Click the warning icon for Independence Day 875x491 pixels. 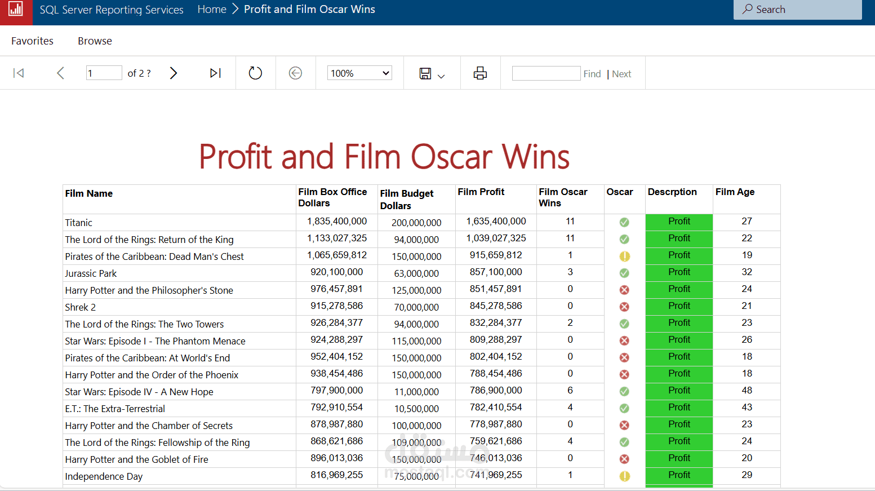pyautogui.click(x=624, y=476)
